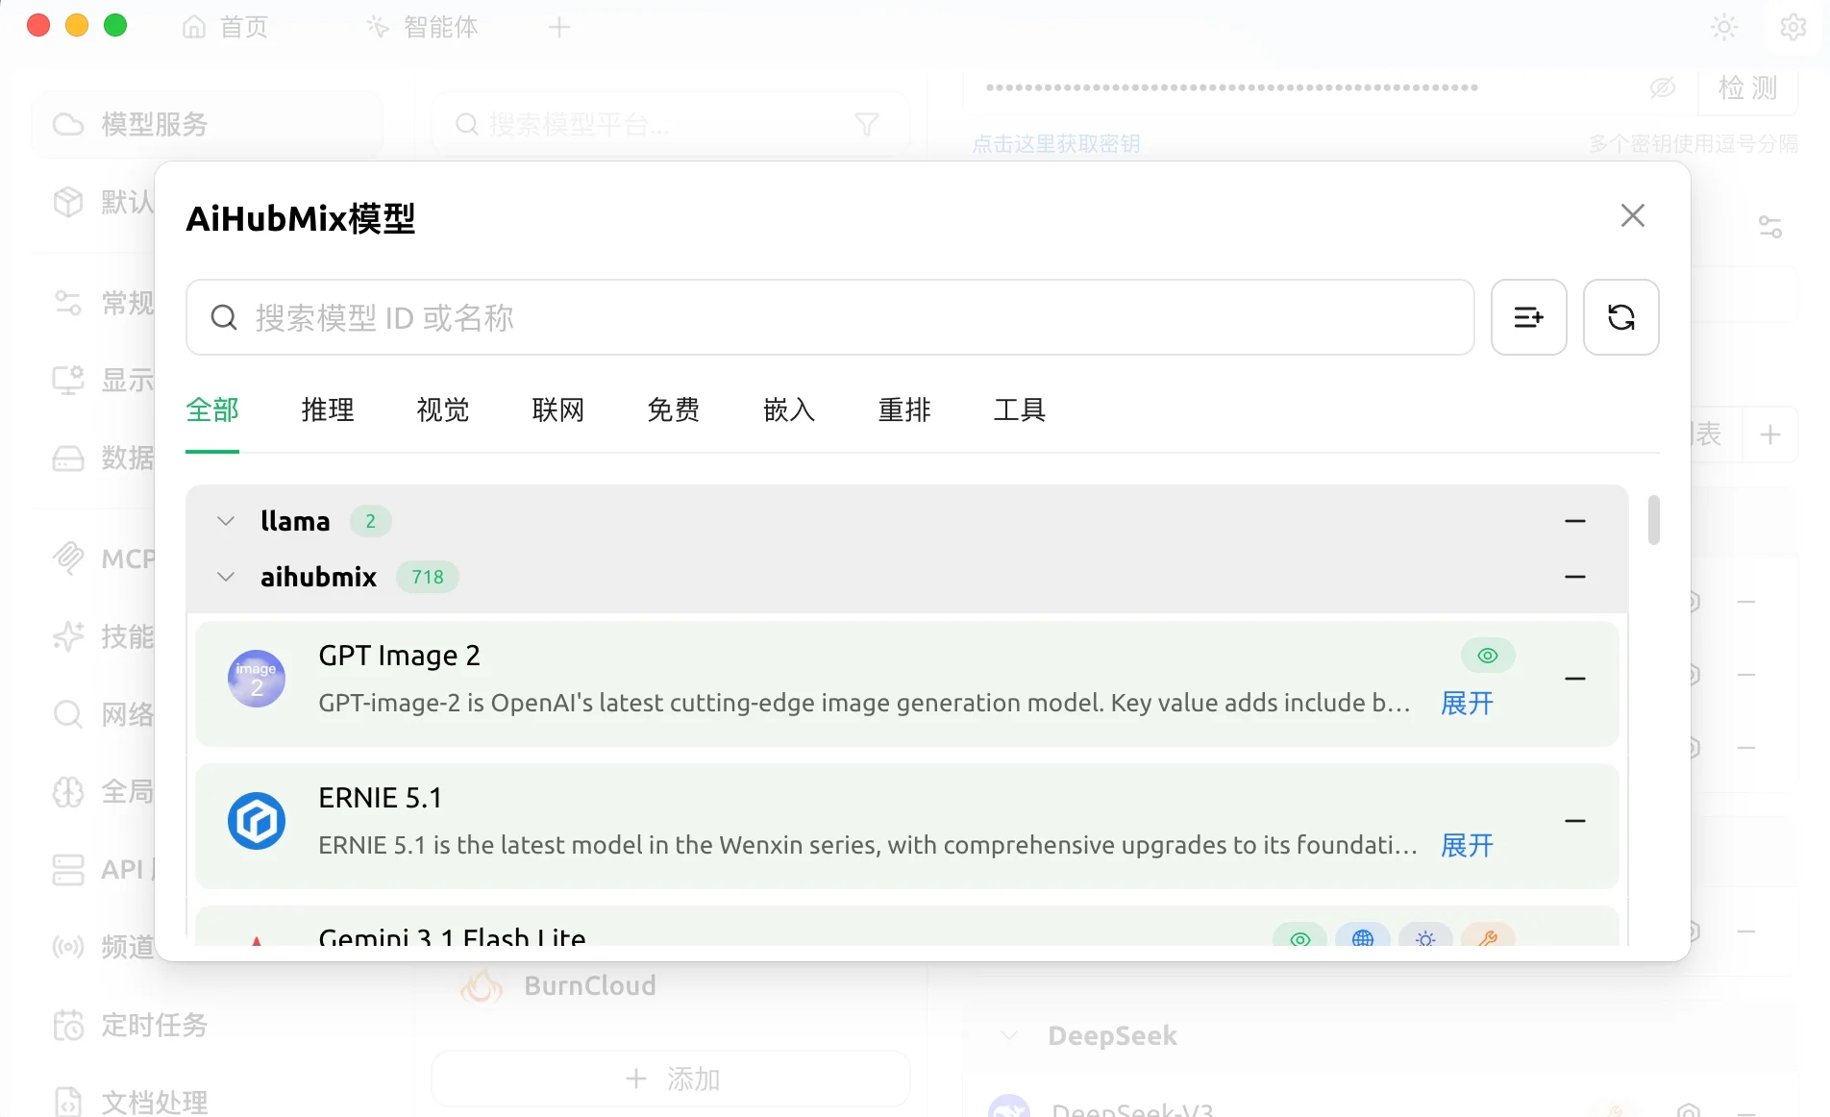Screen dimensions: 1830x1117
Task: Collapse the aihubmix group chevron
Action: click(x=226, y=577)
